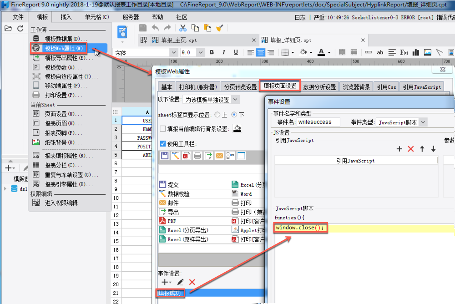Insert chart via bar chart icon
This screenshot has width=455, height=304.
click(416, 52)
